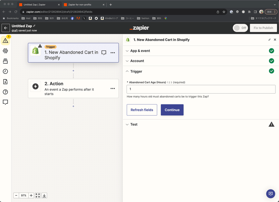Open three-dot menu on the Action step
Image resolution: width=279 pixels, height=202 pixels.
click(x=113, y=88)
